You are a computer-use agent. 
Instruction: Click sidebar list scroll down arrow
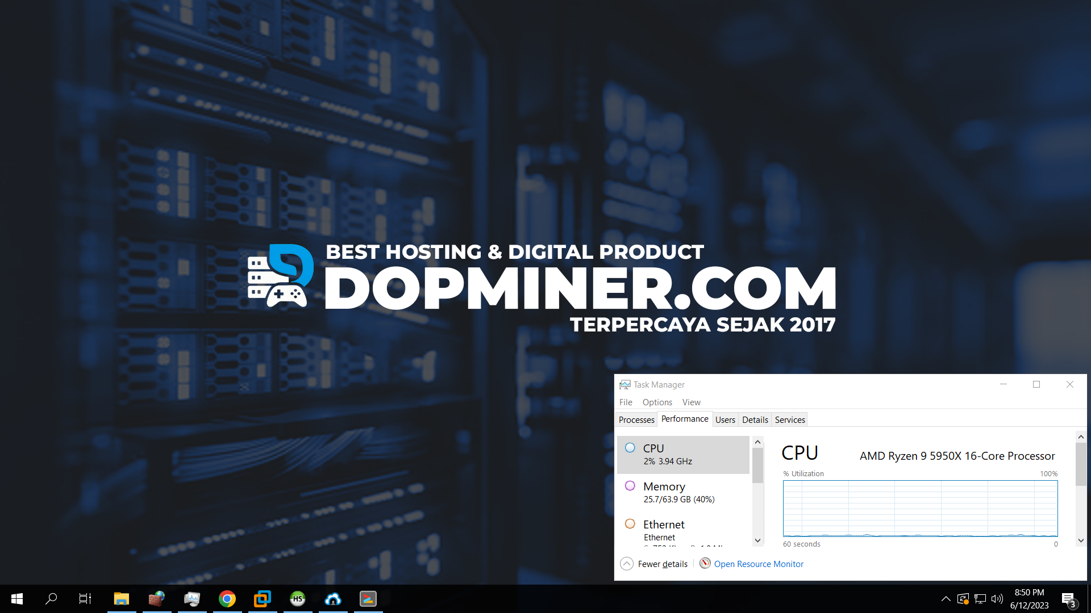[757, 540]
